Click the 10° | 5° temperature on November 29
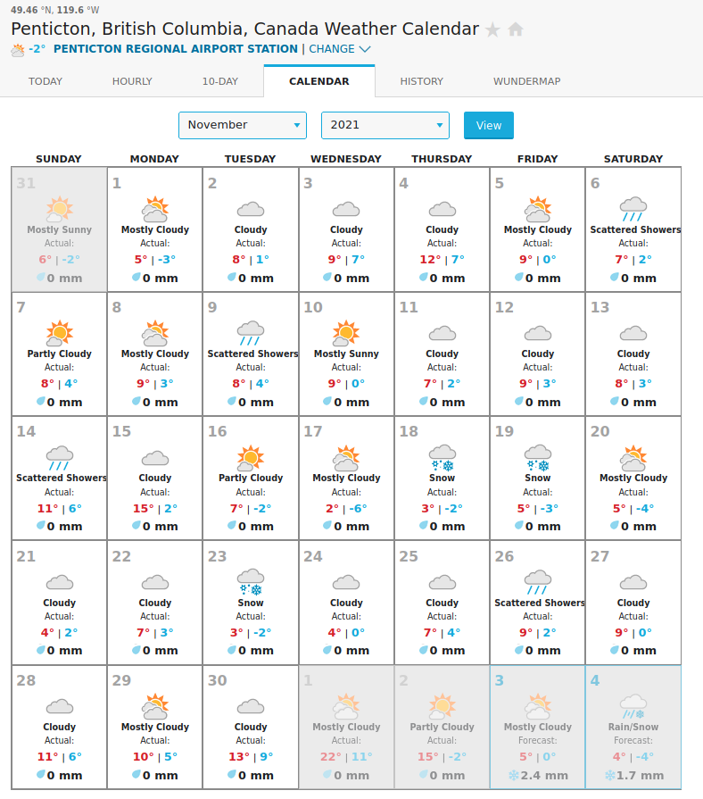 (x=155, y=757)
